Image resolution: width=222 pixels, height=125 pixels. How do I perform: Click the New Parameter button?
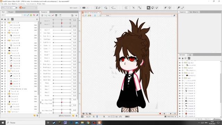point(65,116)
